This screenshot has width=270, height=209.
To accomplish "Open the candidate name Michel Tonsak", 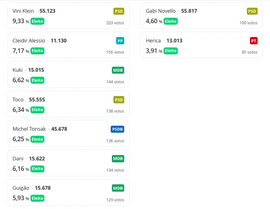I will [x=29, y=129].
